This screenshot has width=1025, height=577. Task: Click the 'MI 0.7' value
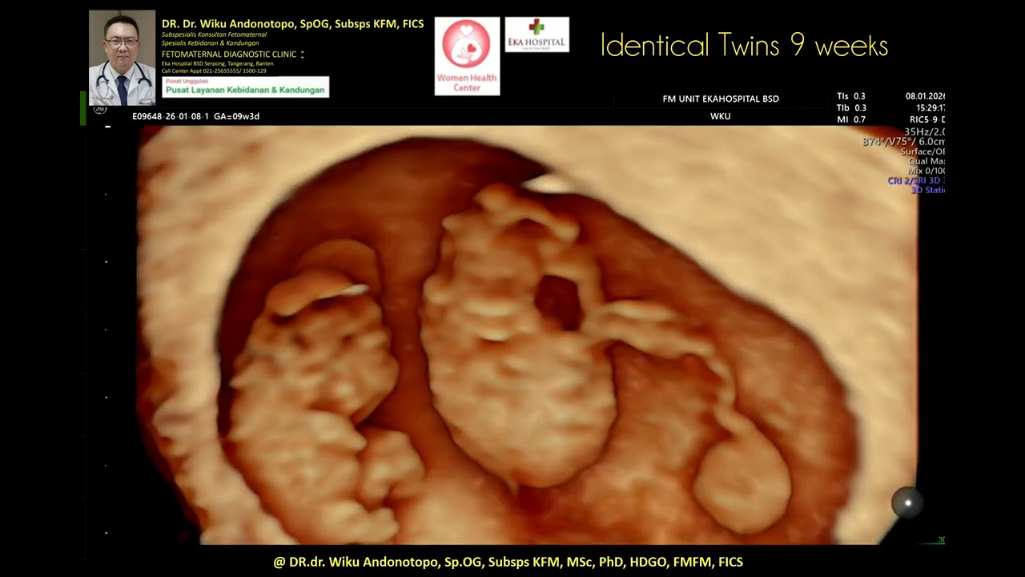(850, 119)
